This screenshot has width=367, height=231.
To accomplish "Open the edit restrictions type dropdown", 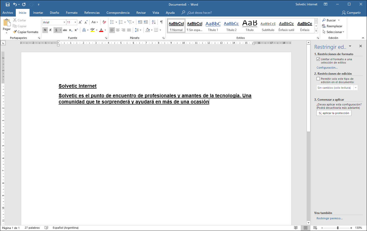I will [x=356, y=88].
